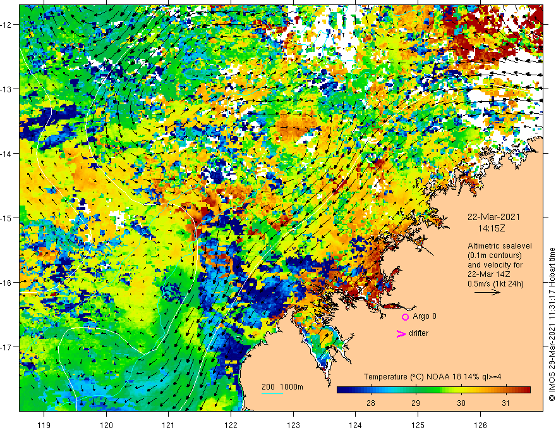Image resolution: width=556 pixels, height=430 pixels.
Task: Click the magenta drifter arrow symbol
Action: [x=401, y=333]
